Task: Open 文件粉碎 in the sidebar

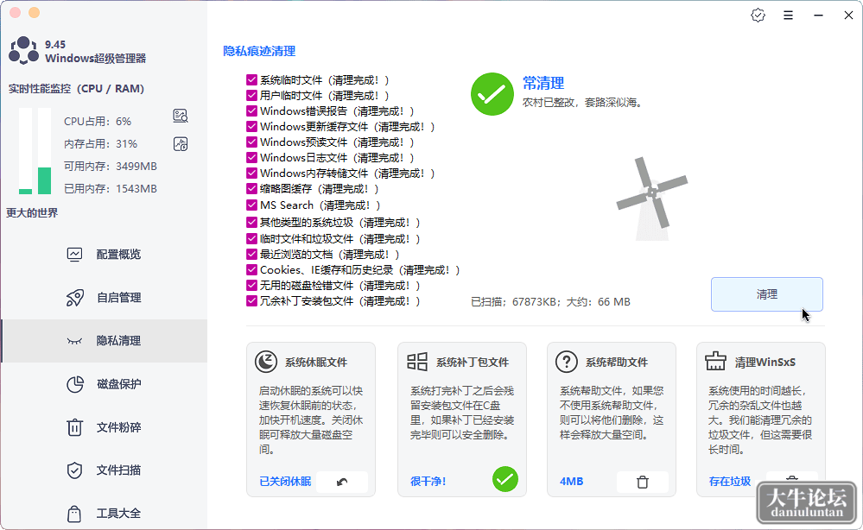Action: coord(105,427)
